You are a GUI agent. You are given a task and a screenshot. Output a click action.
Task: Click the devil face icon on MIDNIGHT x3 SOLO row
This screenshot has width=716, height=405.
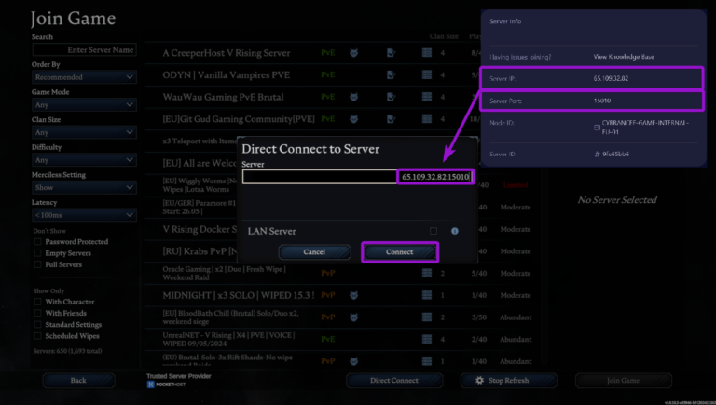353,295
